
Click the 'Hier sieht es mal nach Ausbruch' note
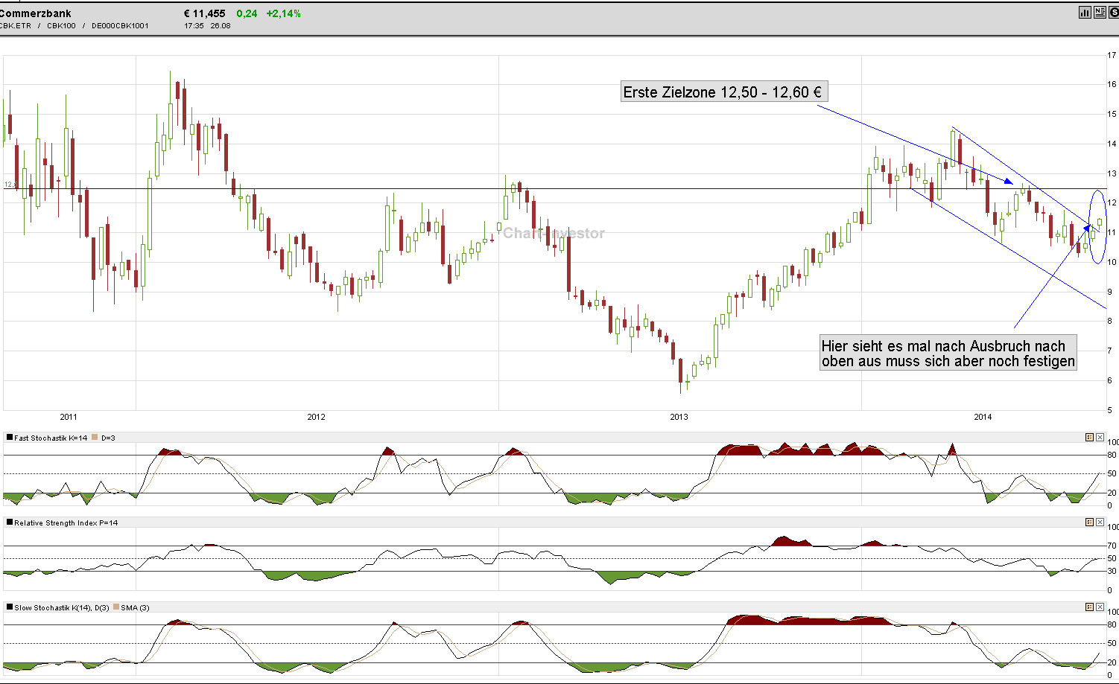pyautogui.click(x=948, y=354)
